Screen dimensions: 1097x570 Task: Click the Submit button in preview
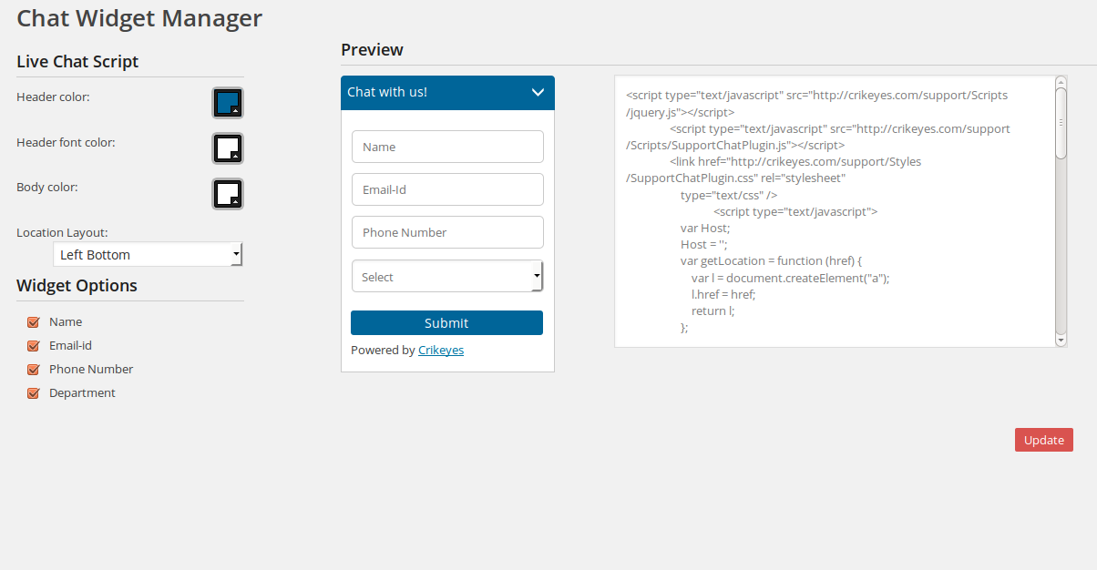tap(446, 323)
